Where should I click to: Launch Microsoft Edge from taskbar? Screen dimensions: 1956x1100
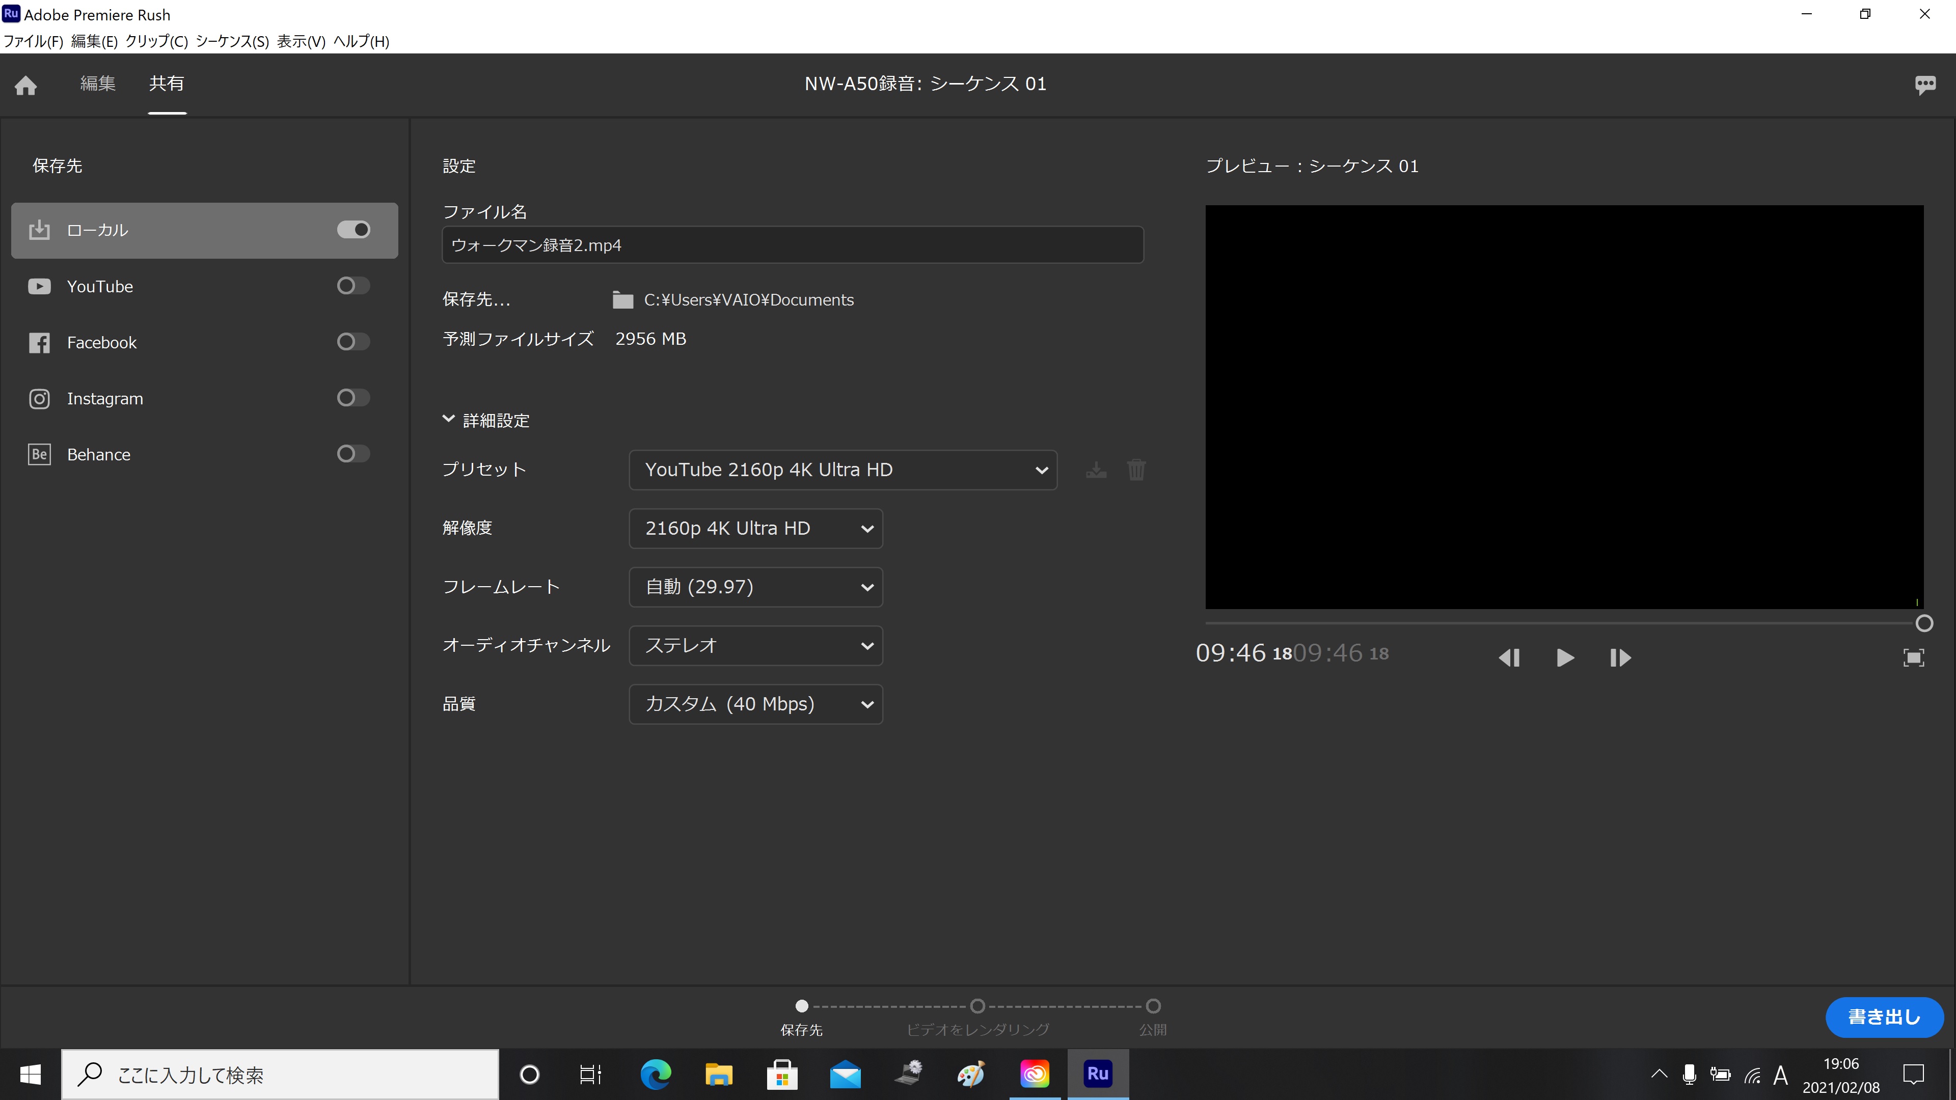(x=655, y=1074)
